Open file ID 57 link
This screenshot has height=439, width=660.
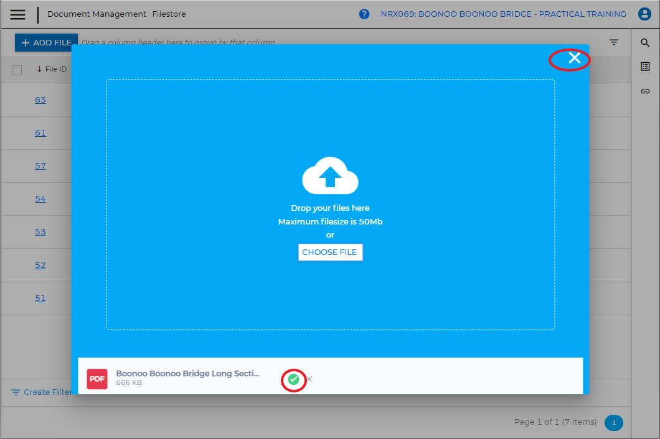(x=40, y=166)
